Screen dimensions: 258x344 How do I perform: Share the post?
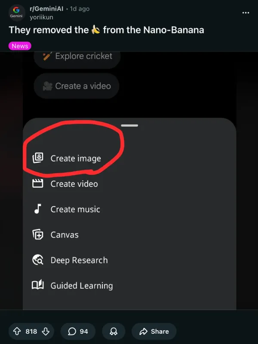(x=154, y=331)
